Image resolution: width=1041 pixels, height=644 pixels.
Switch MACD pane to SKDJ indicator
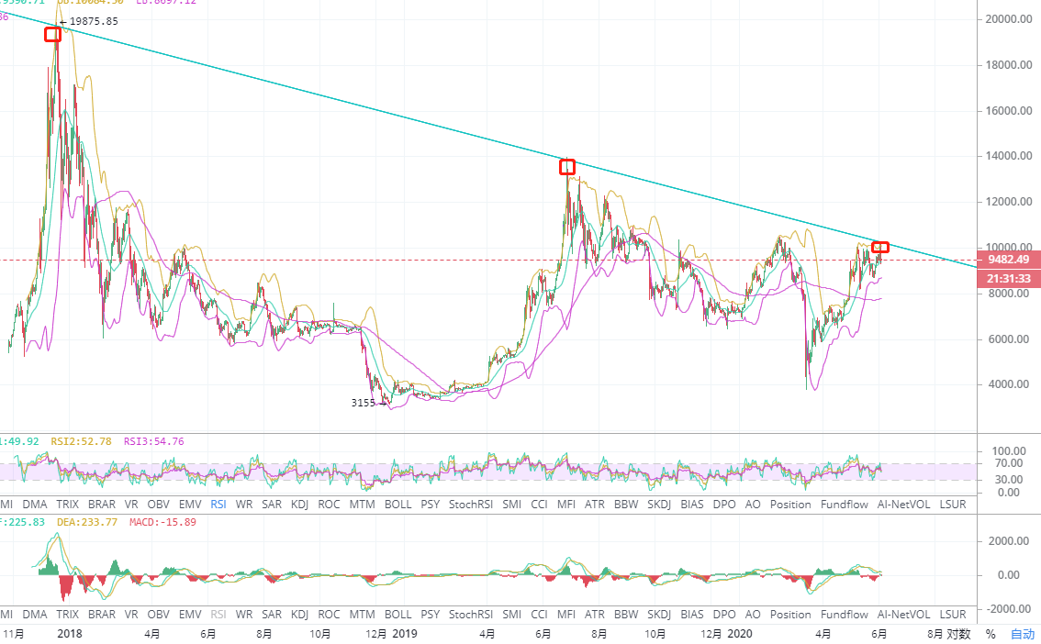pyautogui.click(x=659, y=614)
